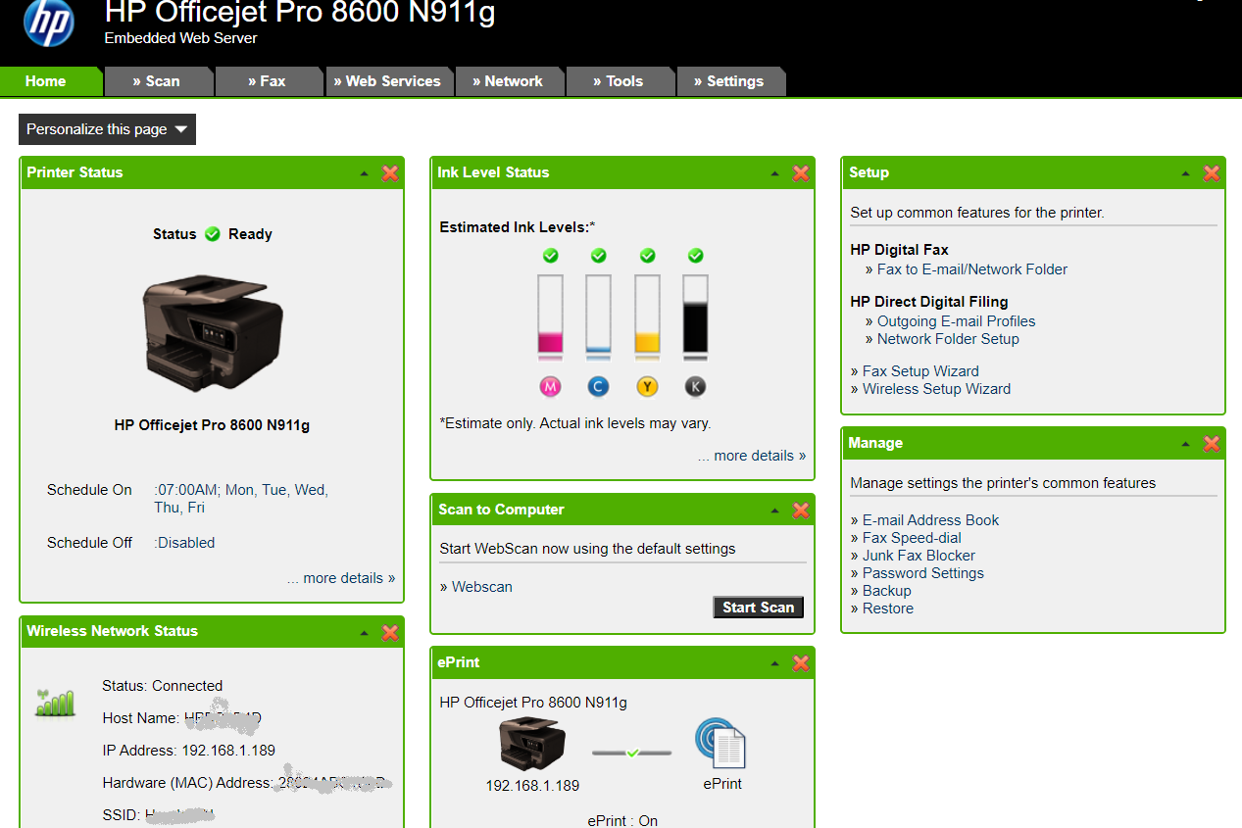This screenshot has width=1242, height=828.
Task: Click the cyan C ink icon
Action: point(598,387)
